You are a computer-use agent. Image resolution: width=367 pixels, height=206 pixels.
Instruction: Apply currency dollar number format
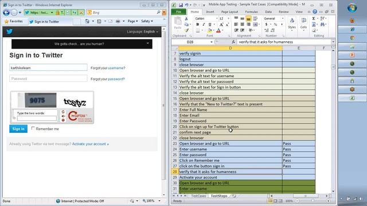point(266,24)
